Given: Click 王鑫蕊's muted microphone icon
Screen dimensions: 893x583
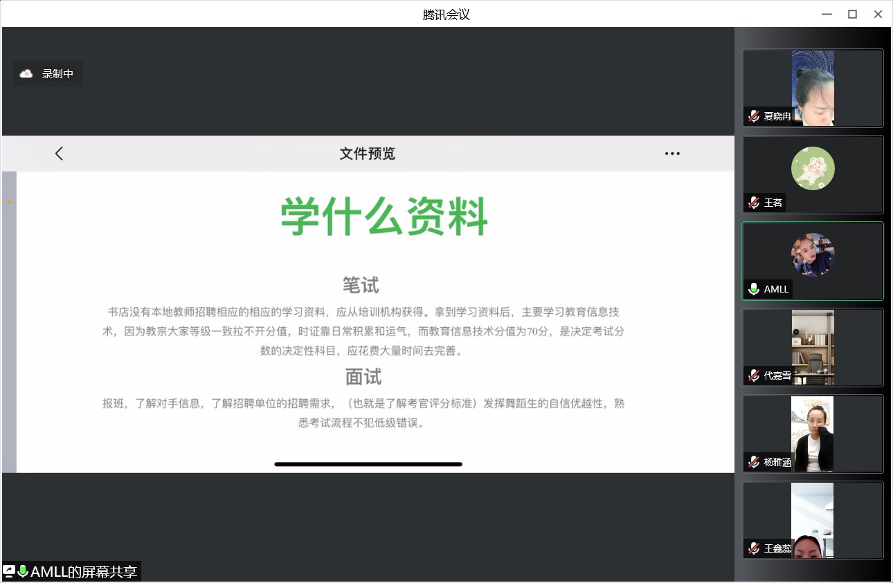Looking at the screenshot, I should pyautogui.click(x=753, y=548).
